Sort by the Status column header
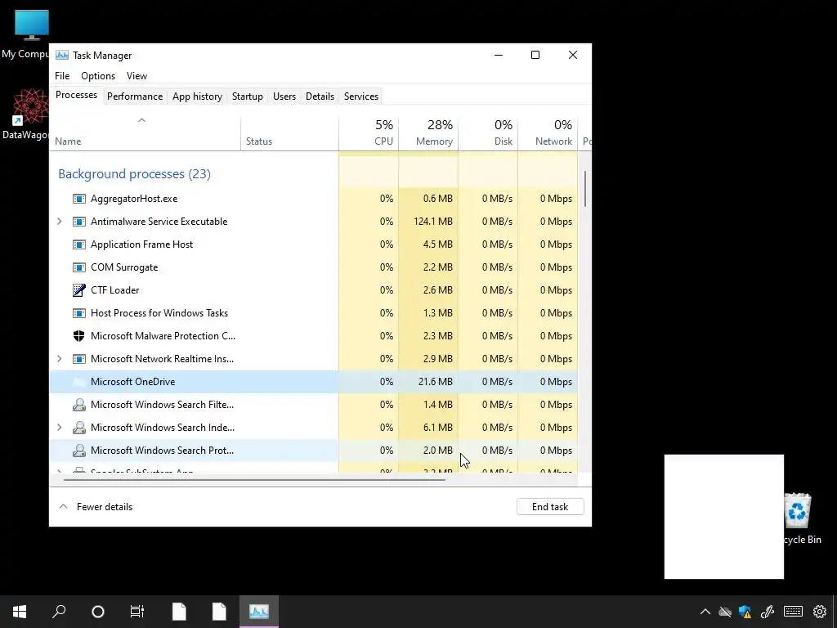 tap(289, 133)
